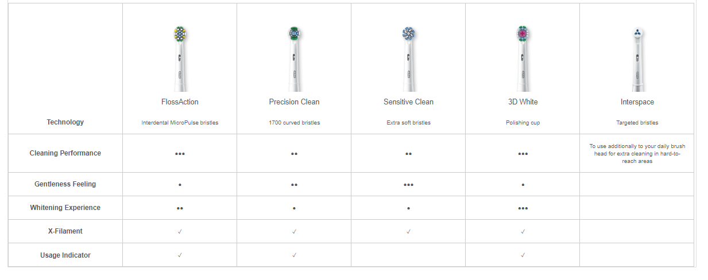This screenshot has width=708, height=280.
Task: Select the Sensitive Clean brush head image
Action: [408, 59]
